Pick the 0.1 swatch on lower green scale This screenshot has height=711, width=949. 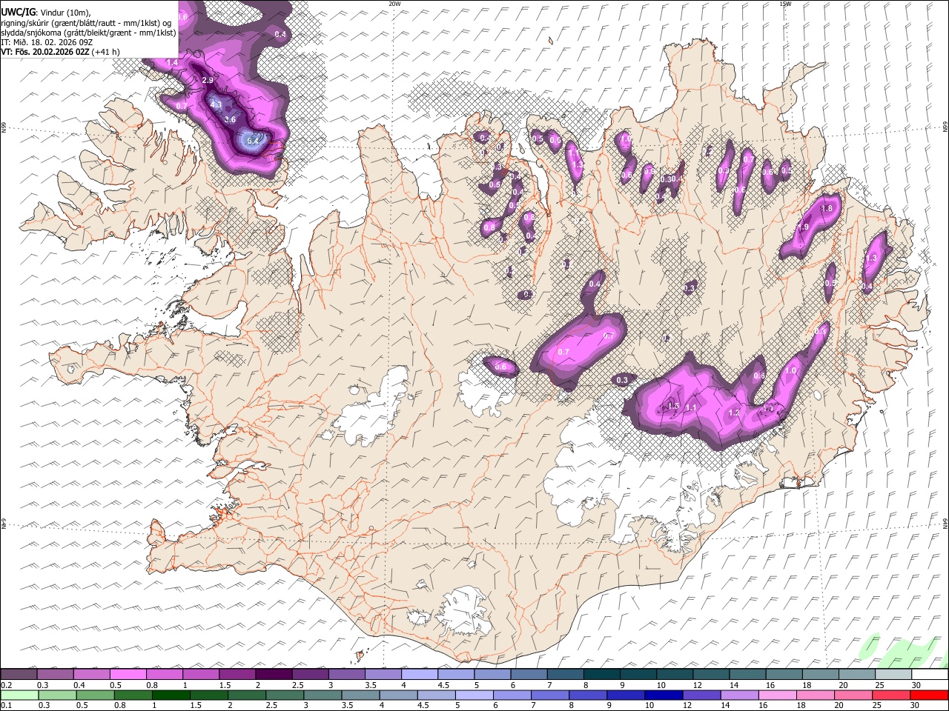point(19,695)
